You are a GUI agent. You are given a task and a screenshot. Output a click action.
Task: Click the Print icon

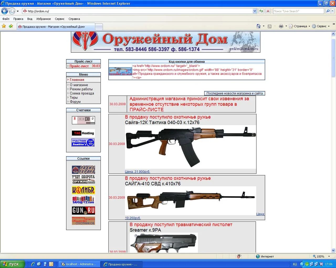click(281, 26)
